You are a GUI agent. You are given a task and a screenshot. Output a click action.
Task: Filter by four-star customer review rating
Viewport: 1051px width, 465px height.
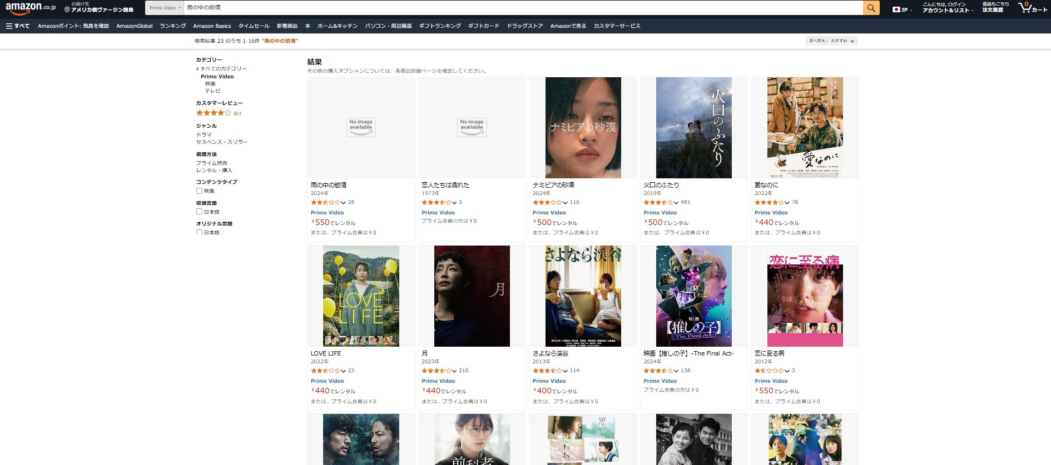coord(214,113)
